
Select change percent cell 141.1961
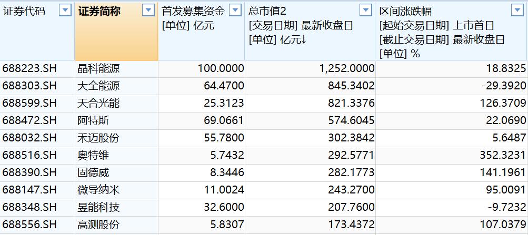[x=452, y=173]
